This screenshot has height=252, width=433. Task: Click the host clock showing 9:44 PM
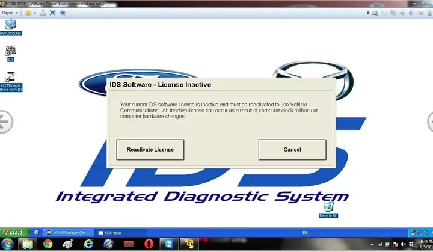point(426,244)
